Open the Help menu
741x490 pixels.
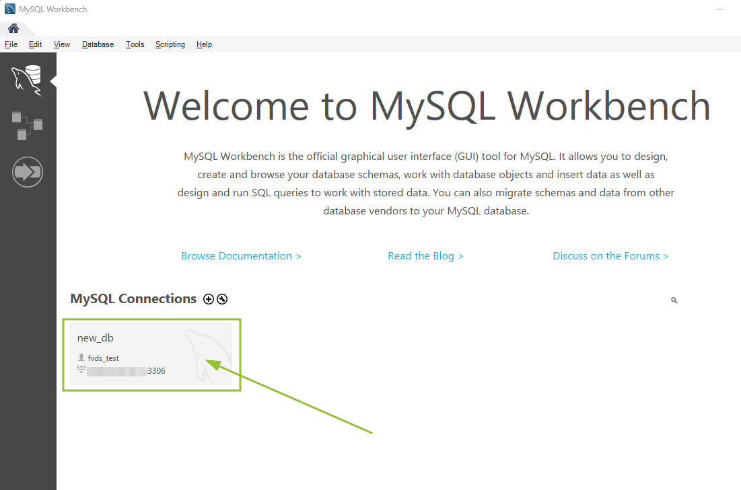point(204,44)
